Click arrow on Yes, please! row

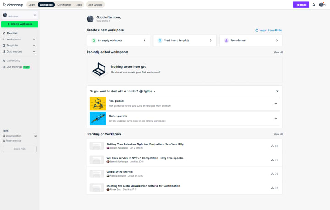[275, 104]
